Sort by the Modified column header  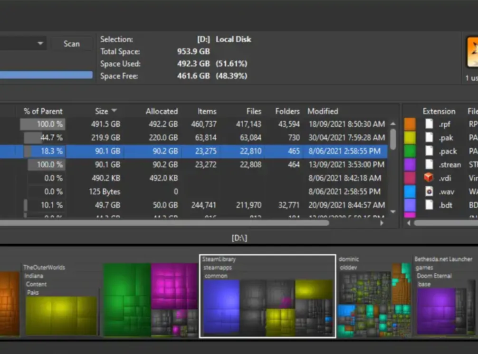pyautogui.click(x=323, y=111)
